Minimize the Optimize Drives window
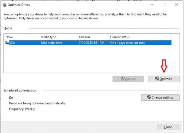The image size is (184, 133). (x=152, y=5)
